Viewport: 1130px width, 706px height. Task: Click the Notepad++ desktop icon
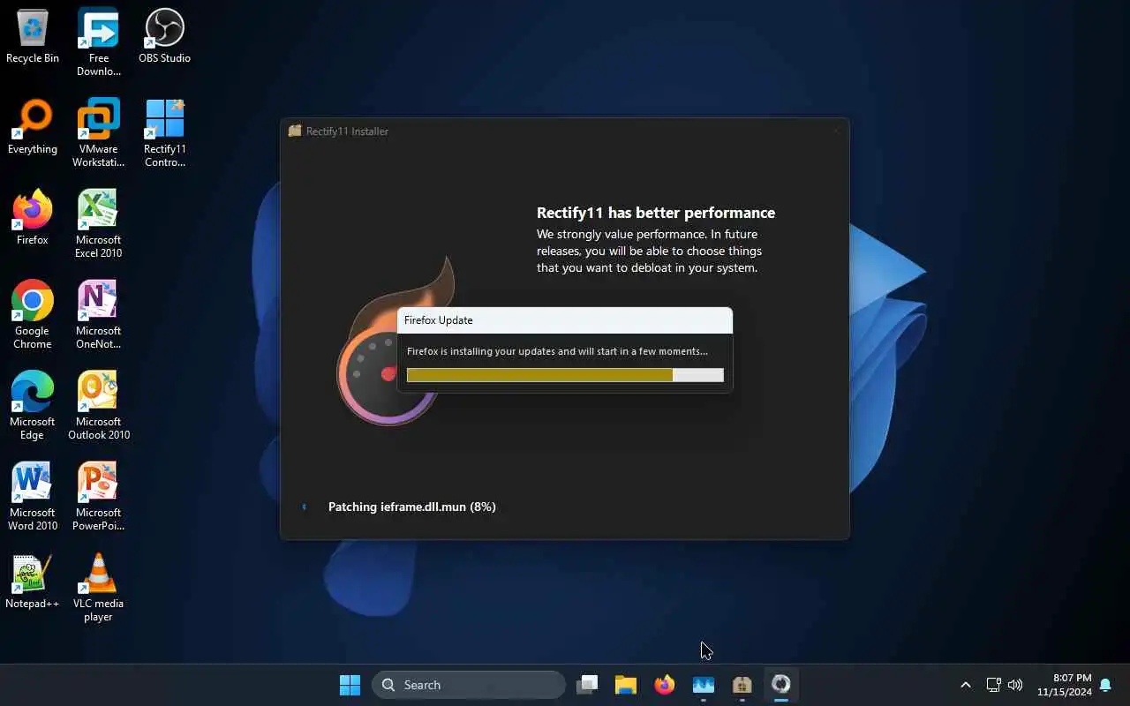coord(33,582)
